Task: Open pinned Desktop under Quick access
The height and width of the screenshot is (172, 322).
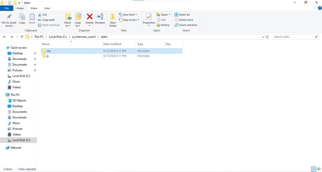Action: 18,53
